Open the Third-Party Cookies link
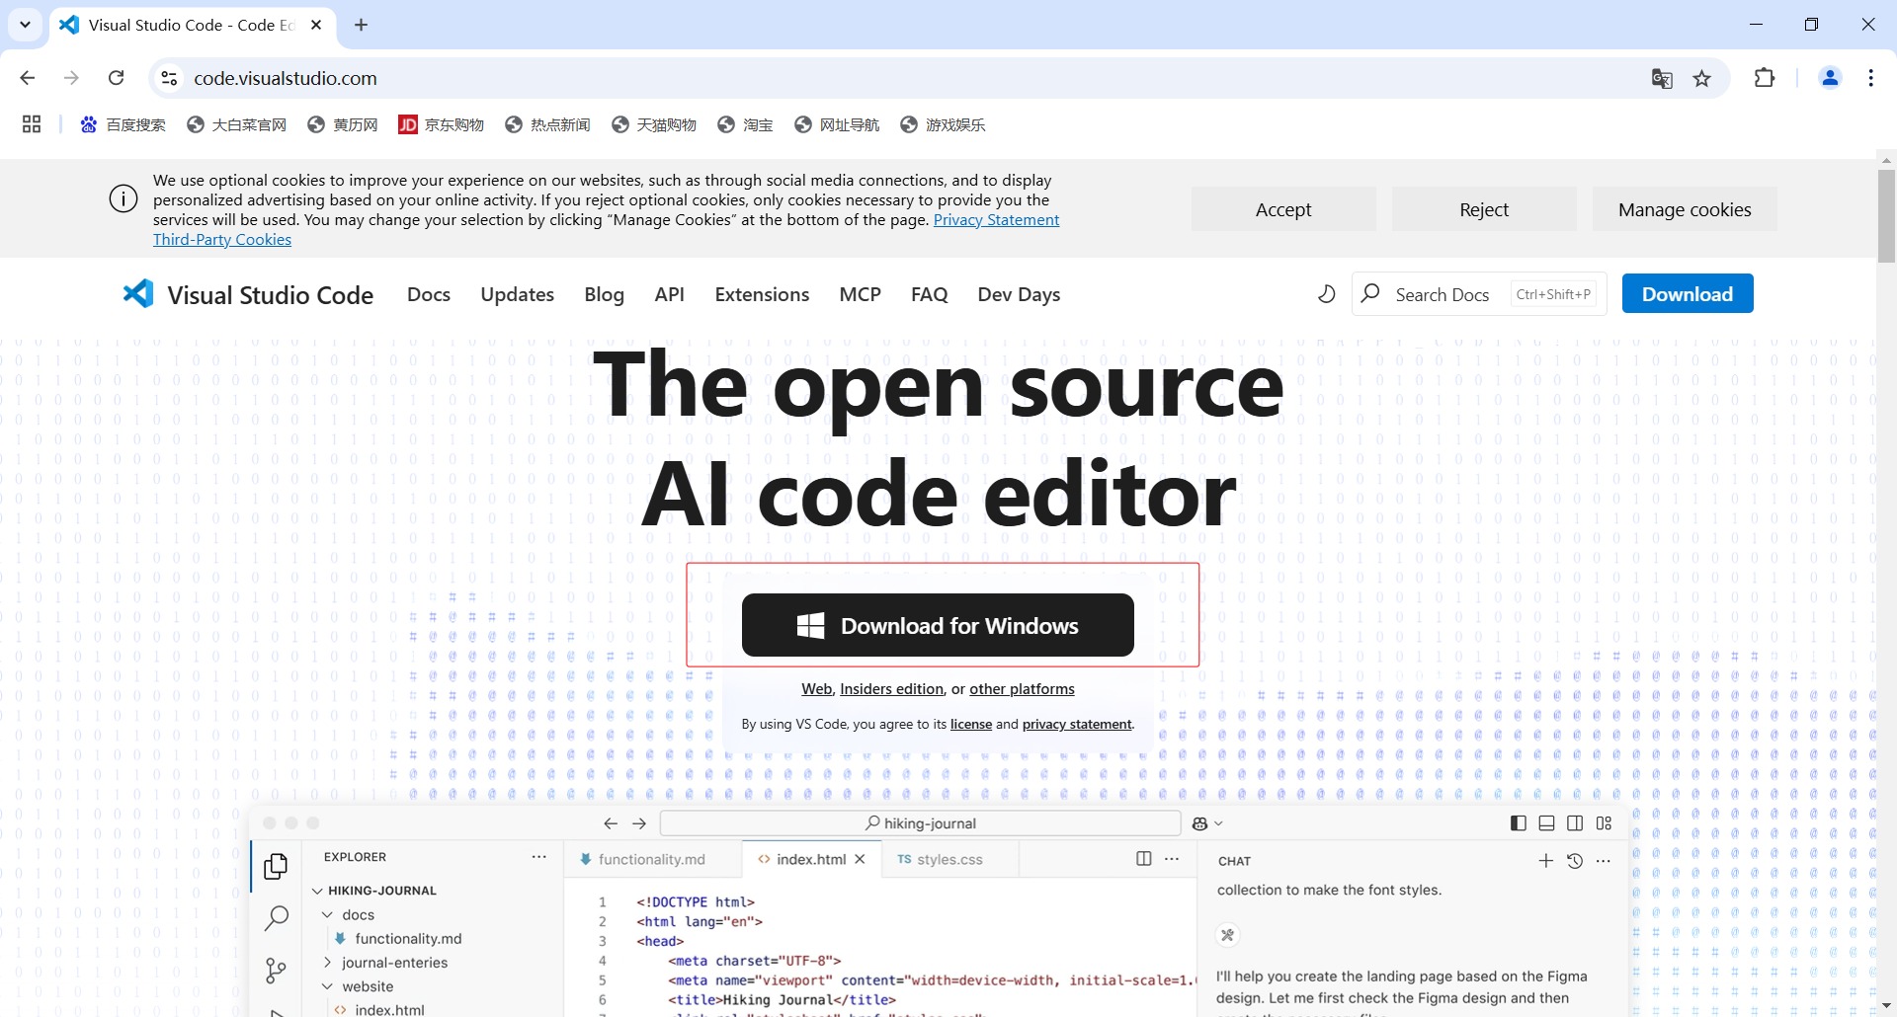Screen dimensions: 1897x1017 pos(222,240)
